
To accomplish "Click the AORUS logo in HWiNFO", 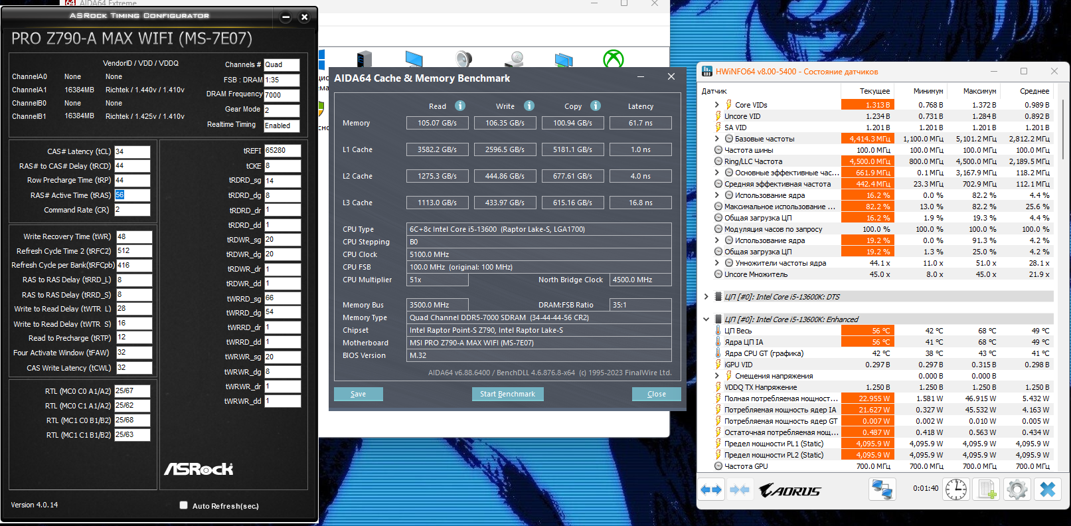I will (790, 491).
